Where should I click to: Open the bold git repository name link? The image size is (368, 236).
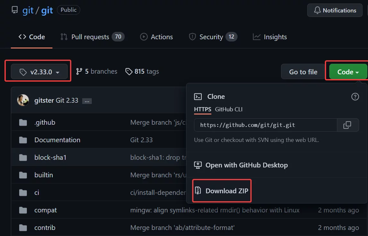click(x=47, y=11)
